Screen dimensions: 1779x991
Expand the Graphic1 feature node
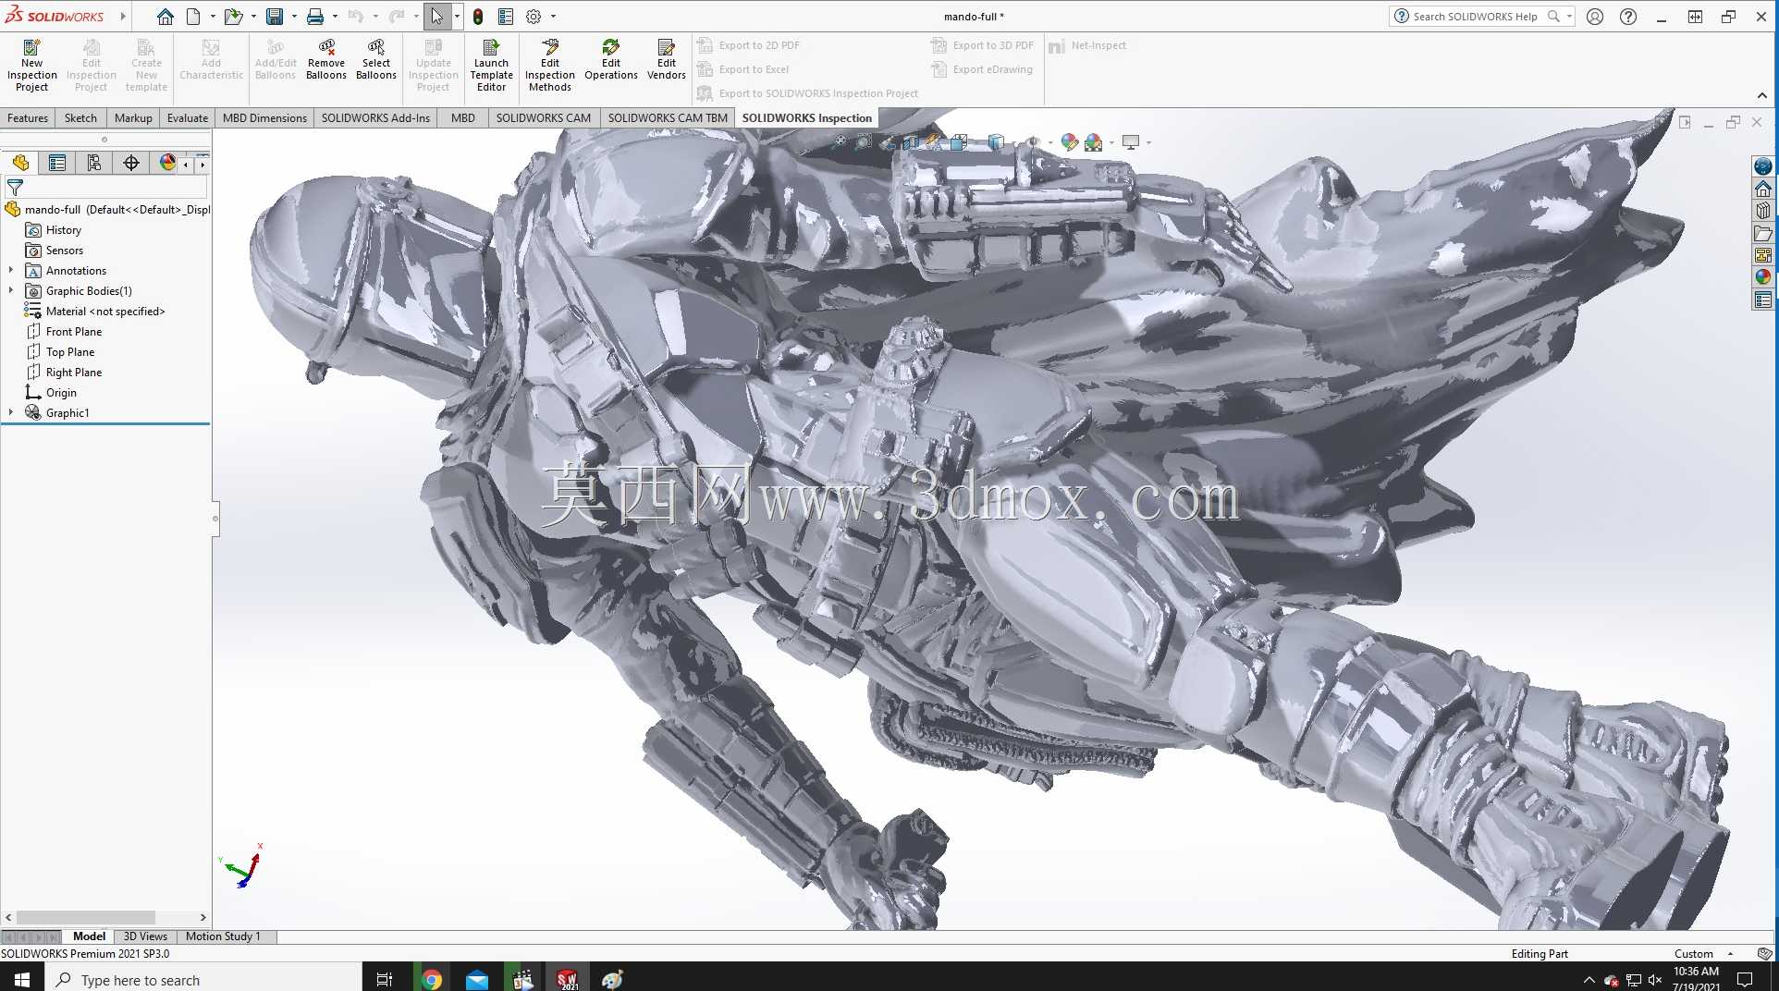click(x=11, y=413)
